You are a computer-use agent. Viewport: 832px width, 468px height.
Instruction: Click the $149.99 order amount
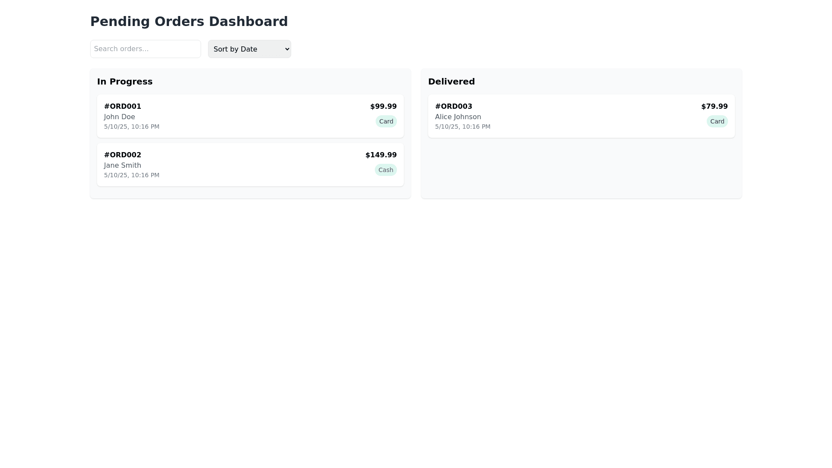pyautogui.click(x=380, y=155)
